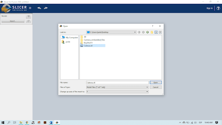Go to parent directory green arrow
Viewport: 222px width, 125px height.
click(147, 32)
